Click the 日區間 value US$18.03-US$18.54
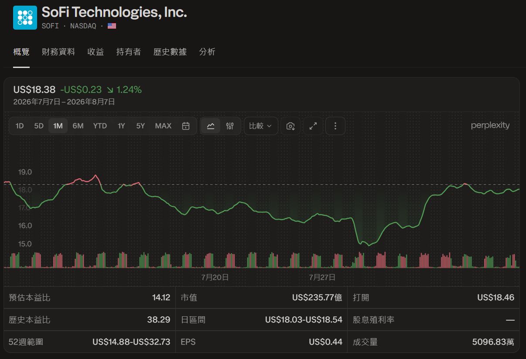The height and width of the screenshot is (359, 526). click(x=304, y=320)
